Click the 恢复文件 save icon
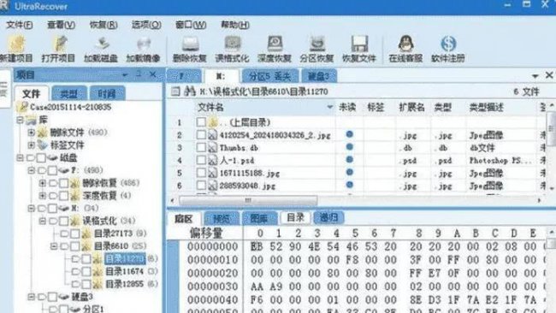This screenshot has width=556, height=313. tap(359, 49)
